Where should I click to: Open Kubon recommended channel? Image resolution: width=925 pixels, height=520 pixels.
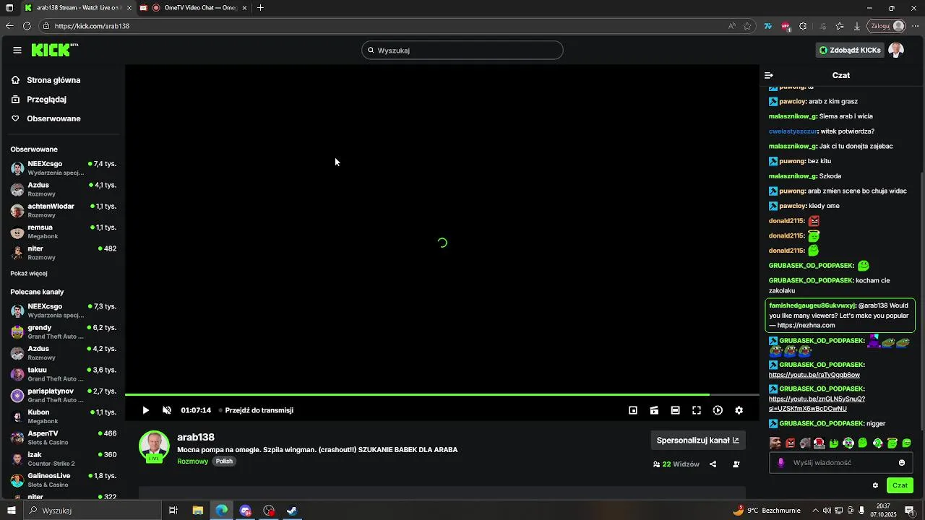click(x=64, y=416)
